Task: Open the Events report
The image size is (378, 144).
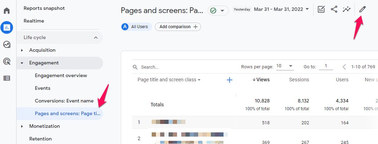Action: tap(43, 88)
